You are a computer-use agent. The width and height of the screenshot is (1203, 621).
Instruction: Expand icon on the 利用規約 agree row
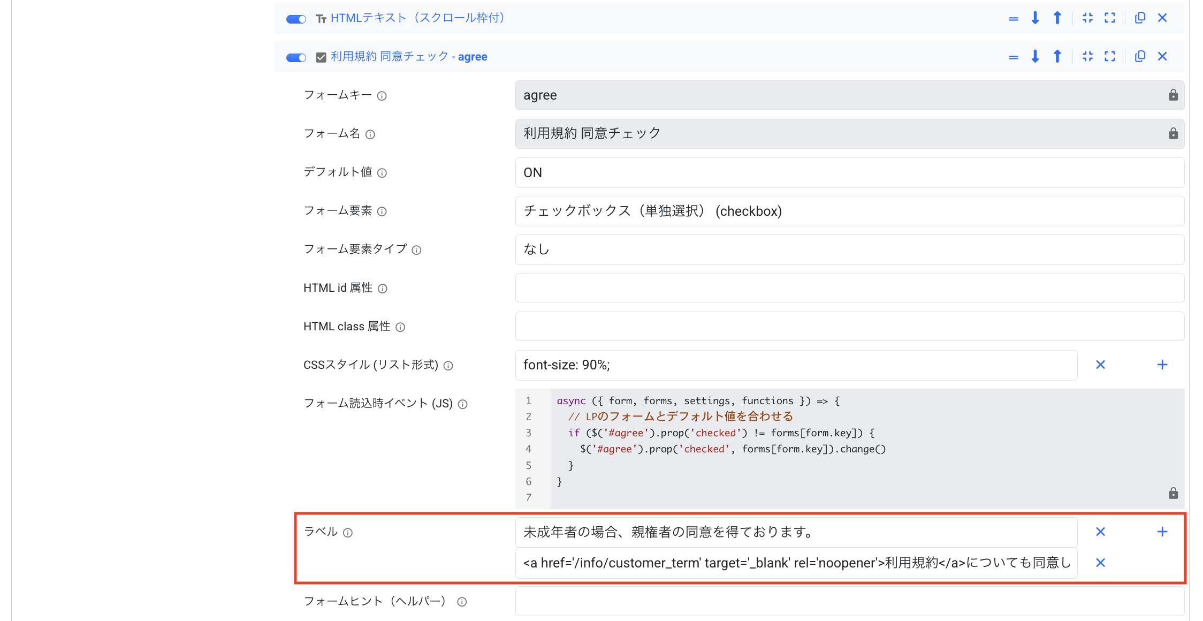pyautogui.click(x=1110, y=56)
